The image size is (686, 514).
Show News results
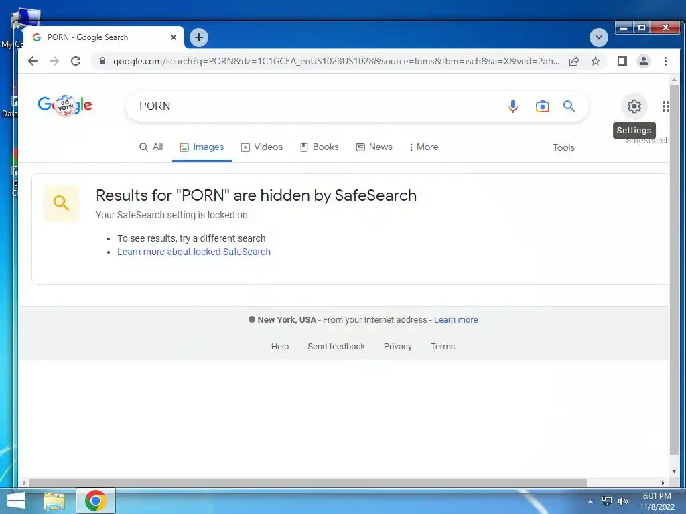[374, 147]
